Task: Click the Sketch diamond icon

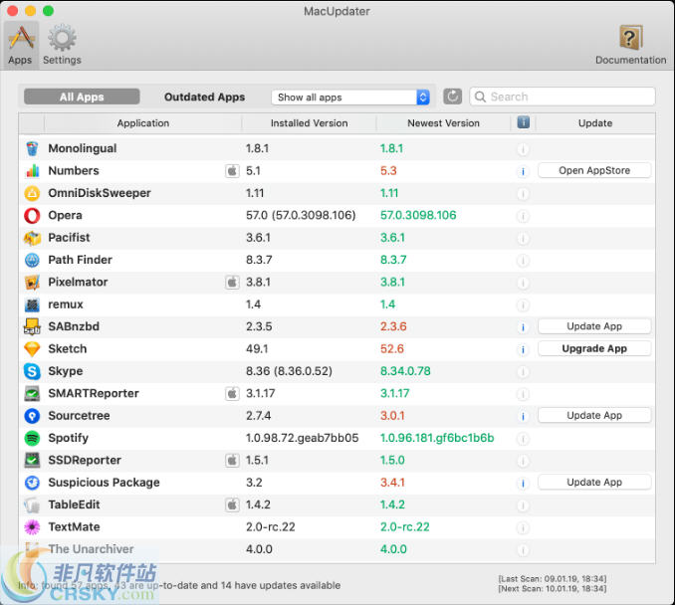Action: 32,349
